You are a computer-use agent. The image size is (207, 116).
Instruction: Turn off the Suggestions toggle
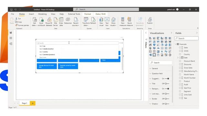coord(167,79)
